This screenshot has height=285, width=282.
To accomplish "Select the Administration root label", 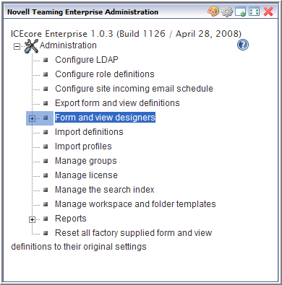I will tap(68, 45).
